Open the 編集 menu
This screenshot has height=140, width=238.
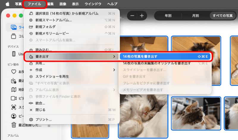[x=50, y=4]
